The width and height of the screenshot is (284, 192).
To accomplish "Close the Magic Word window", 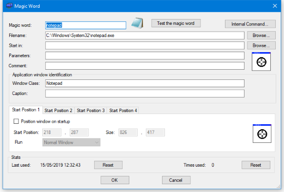I will tap(275, 6).
